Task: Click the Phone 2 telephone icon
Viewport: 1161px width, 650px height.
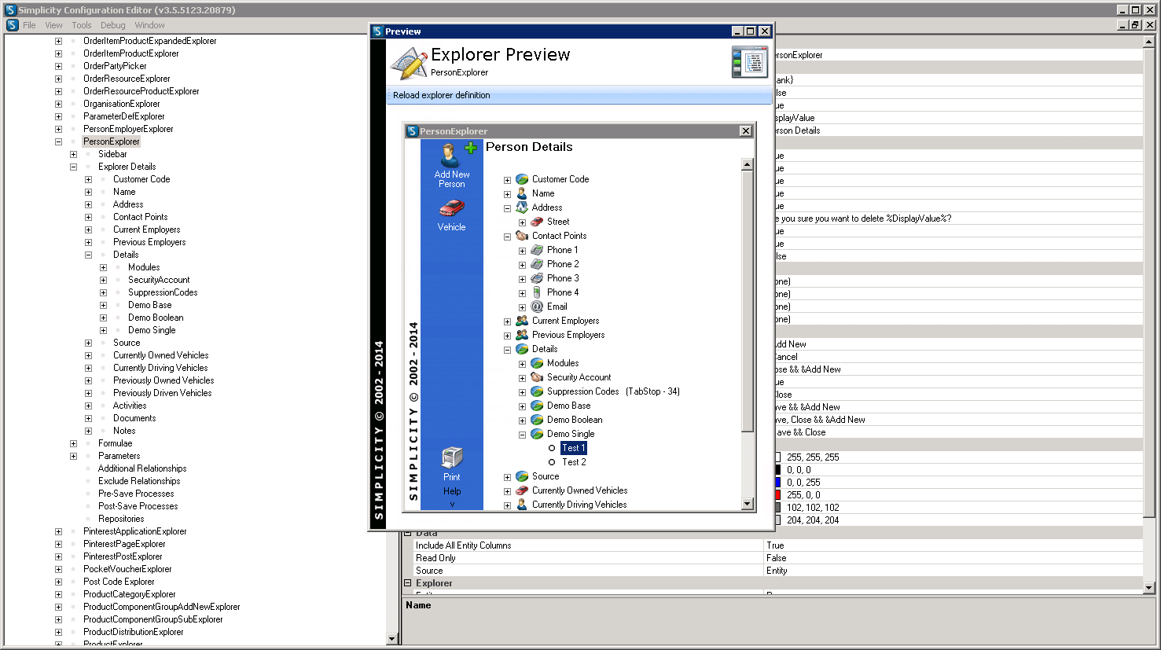Action: tap(537, 264)
